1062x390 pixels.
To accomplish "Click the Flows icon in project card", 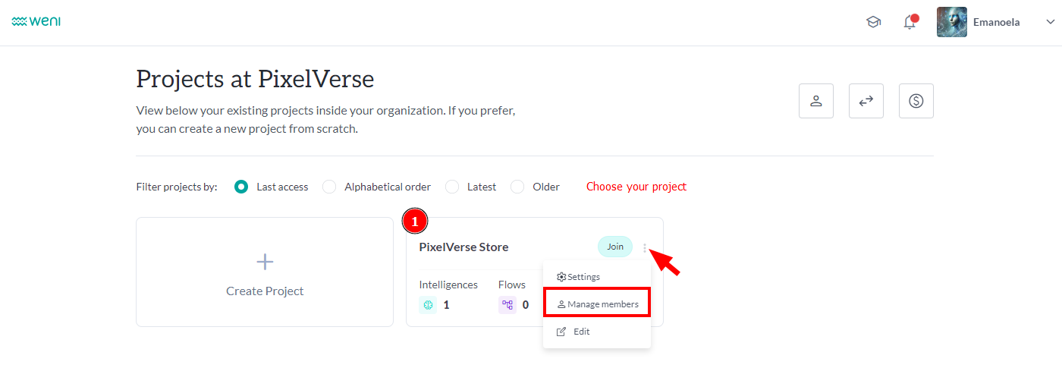I will click(507, 305).
